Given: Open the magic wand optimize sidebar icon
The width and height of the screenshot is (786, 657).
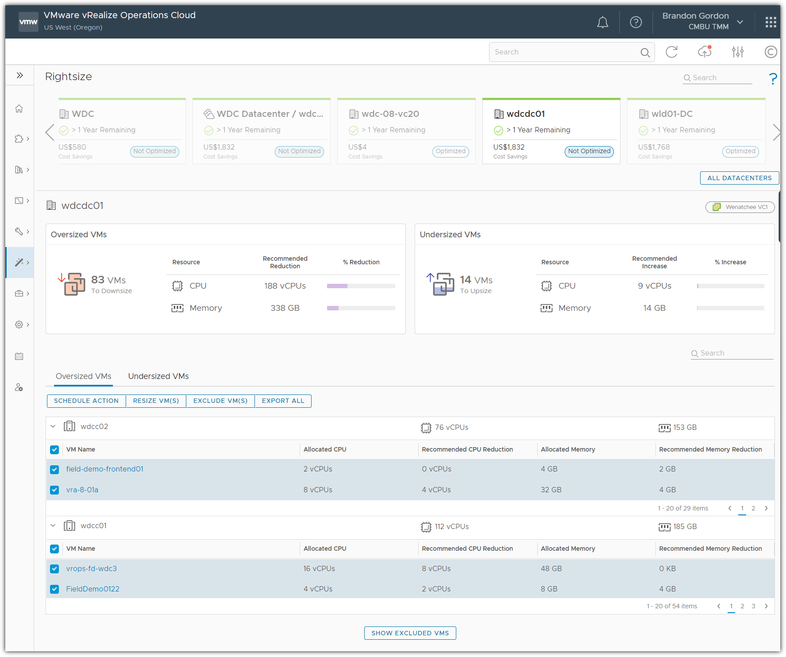Looking at the screenshot, I should [x=19, y=263].
